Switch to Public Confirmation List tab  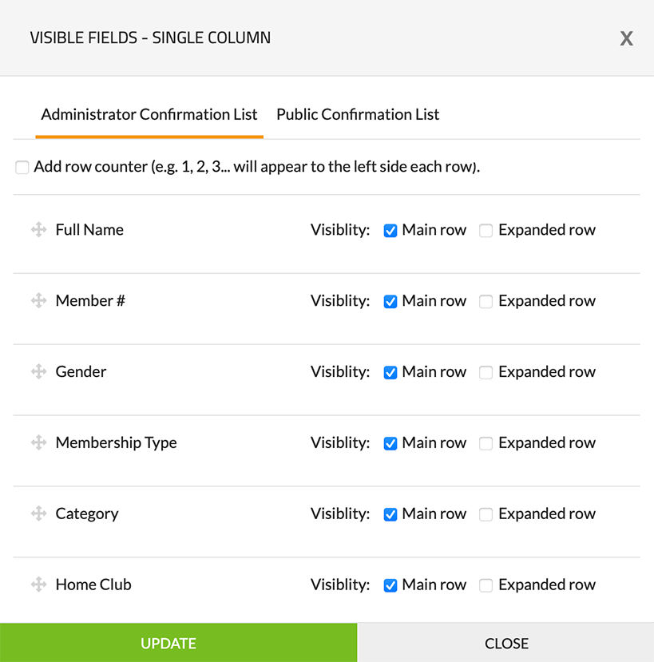(358, 114)
